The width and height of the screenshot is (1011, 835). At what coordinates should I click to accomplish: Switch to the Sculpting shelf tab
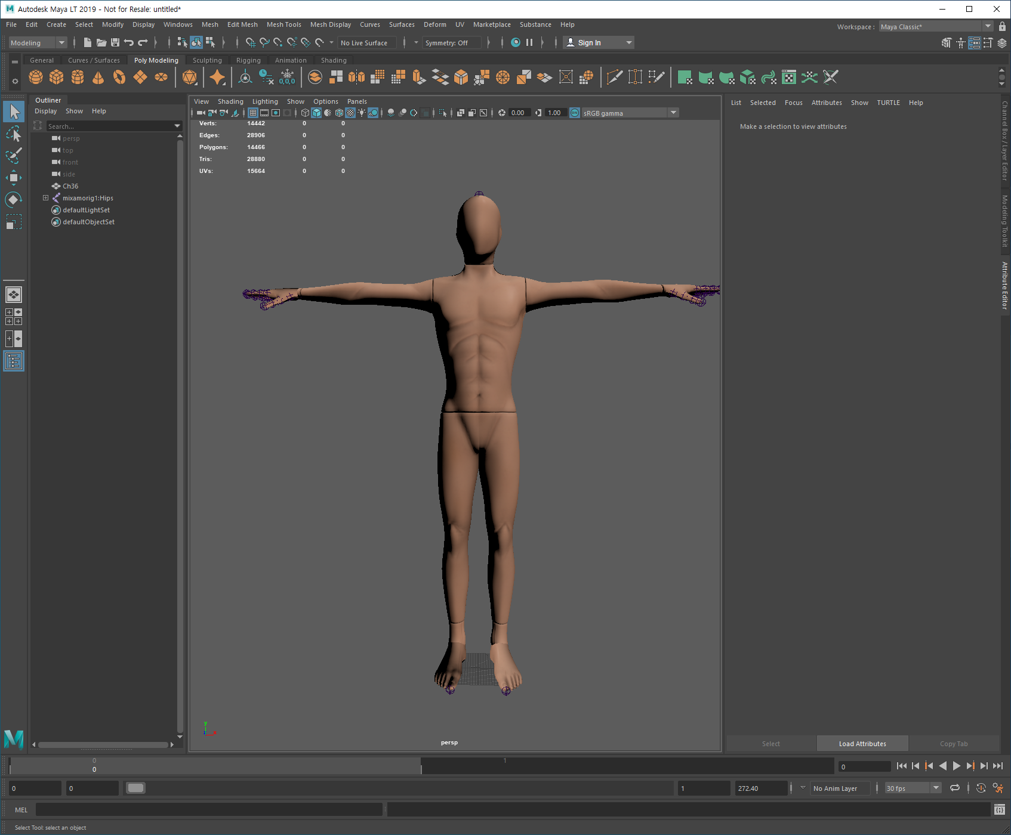click(207, 60)
